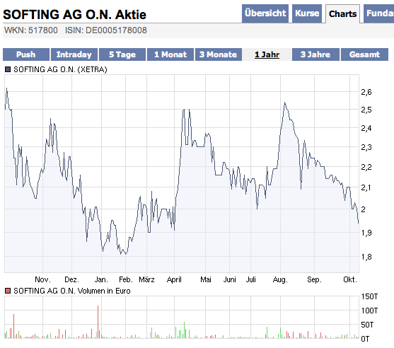Switch to the Kurse tab

pos(307,13)
